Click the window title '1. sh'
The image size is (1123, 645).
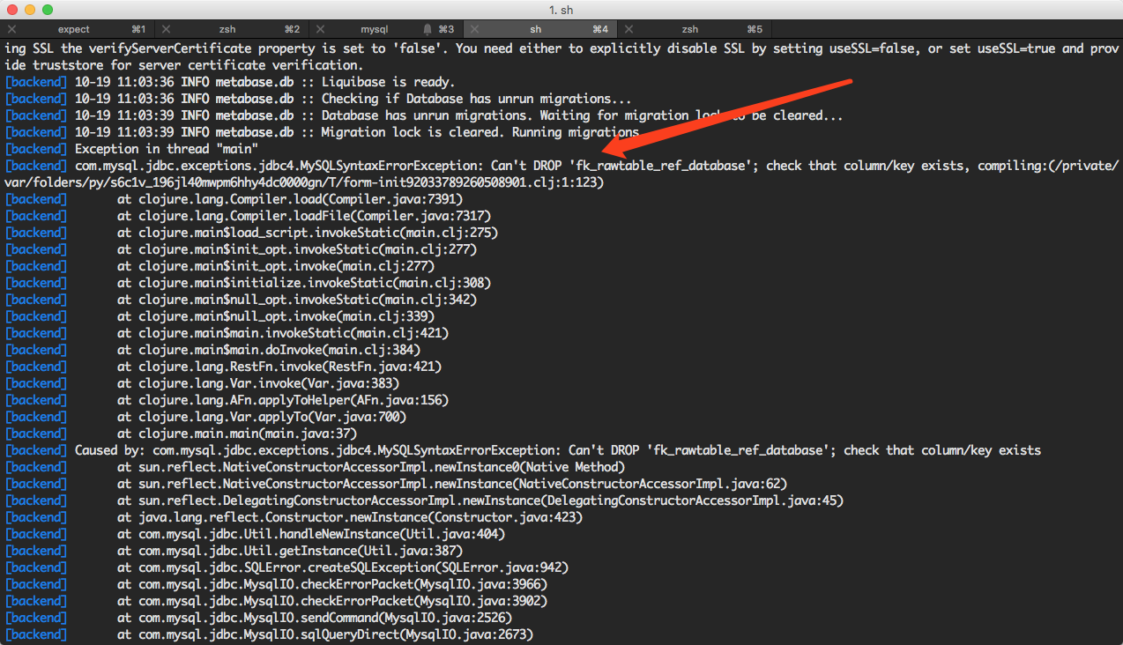click(561, 10)
